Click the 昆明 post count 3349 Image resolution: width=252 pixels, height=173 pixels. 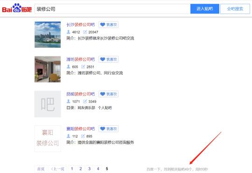click(92, 101)
